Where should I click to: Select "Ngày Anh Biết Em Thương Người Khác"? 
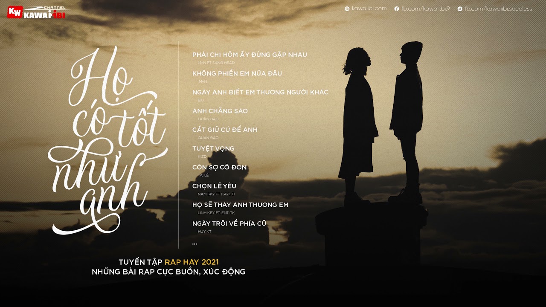(x=260, y=92)
